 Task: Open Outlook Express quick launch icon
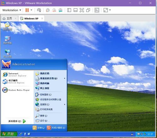click(x=29, y=134)
